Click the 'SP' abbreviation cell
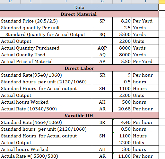Image resolution: width=165 pixels, height=159 pixels. click(x=102, y=21)
